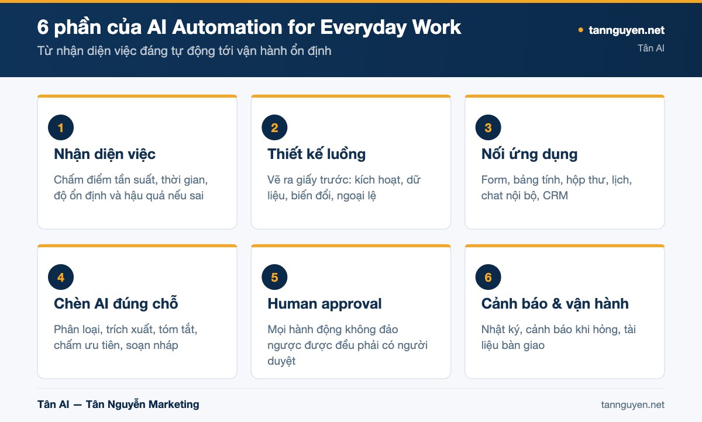Screen dimensions: 702x422
Task: Click the number 3 circle badge
Action: (x=488, y=127)
